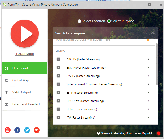Choose the Select Location radio button
Image resolution: width=164 pixels, height=139 pixels.
tap(79, 21)
